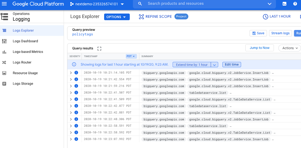301x148 pixels.
Task: Click the info icon in time banner
Action: (74, 65)
